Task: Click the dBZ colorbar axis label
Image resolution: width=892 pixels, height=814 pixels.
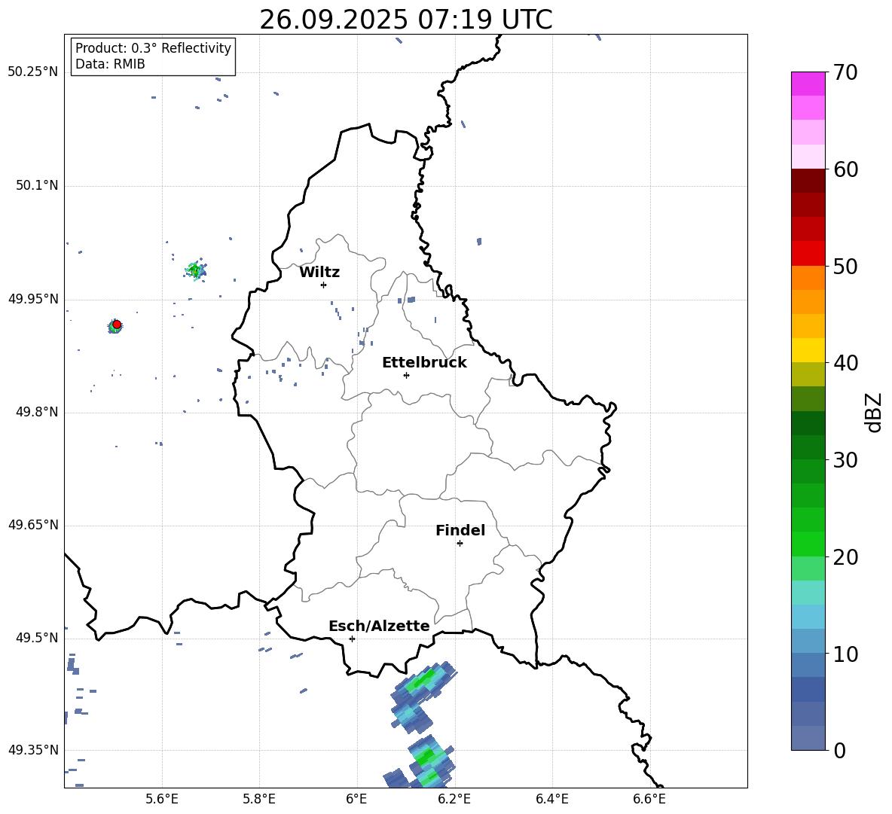Action: (874, 413)
